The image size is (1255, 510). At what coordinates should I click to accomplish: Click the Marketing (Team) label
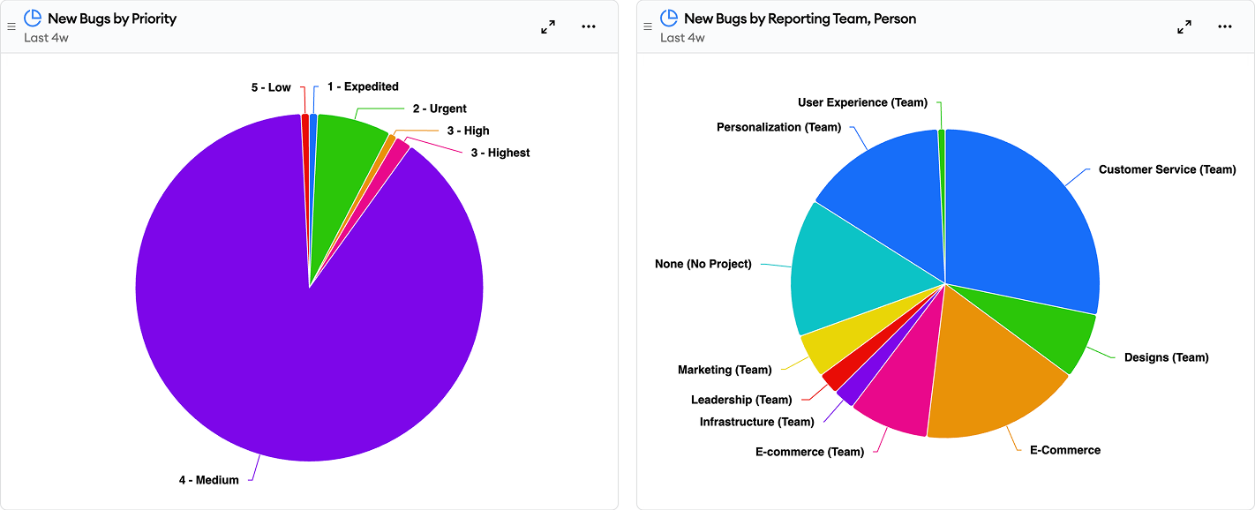[725, 370]
